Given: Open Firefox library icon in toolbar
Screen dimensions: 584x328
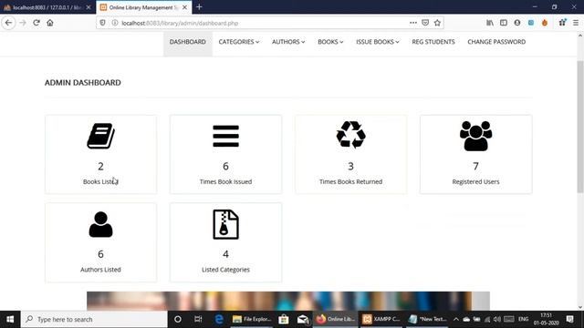Looking at the screenshot, I should point(490,23).
